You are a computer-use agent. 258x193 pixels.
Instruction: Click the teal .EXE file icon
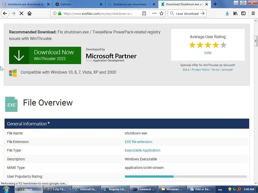tap(11, 104)
